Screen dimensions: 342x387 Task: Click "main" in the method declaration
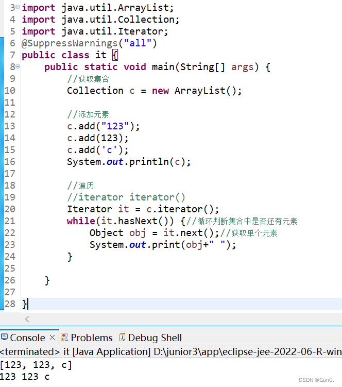pos(163,67)
